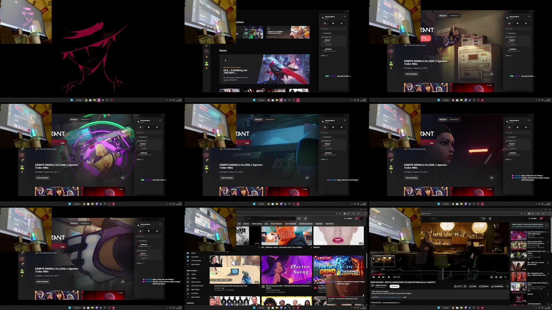This screenshot has height=310, width=552.
Task: Open the CS2 Prop Hunt video thumbnail
Action: (234, 270)
